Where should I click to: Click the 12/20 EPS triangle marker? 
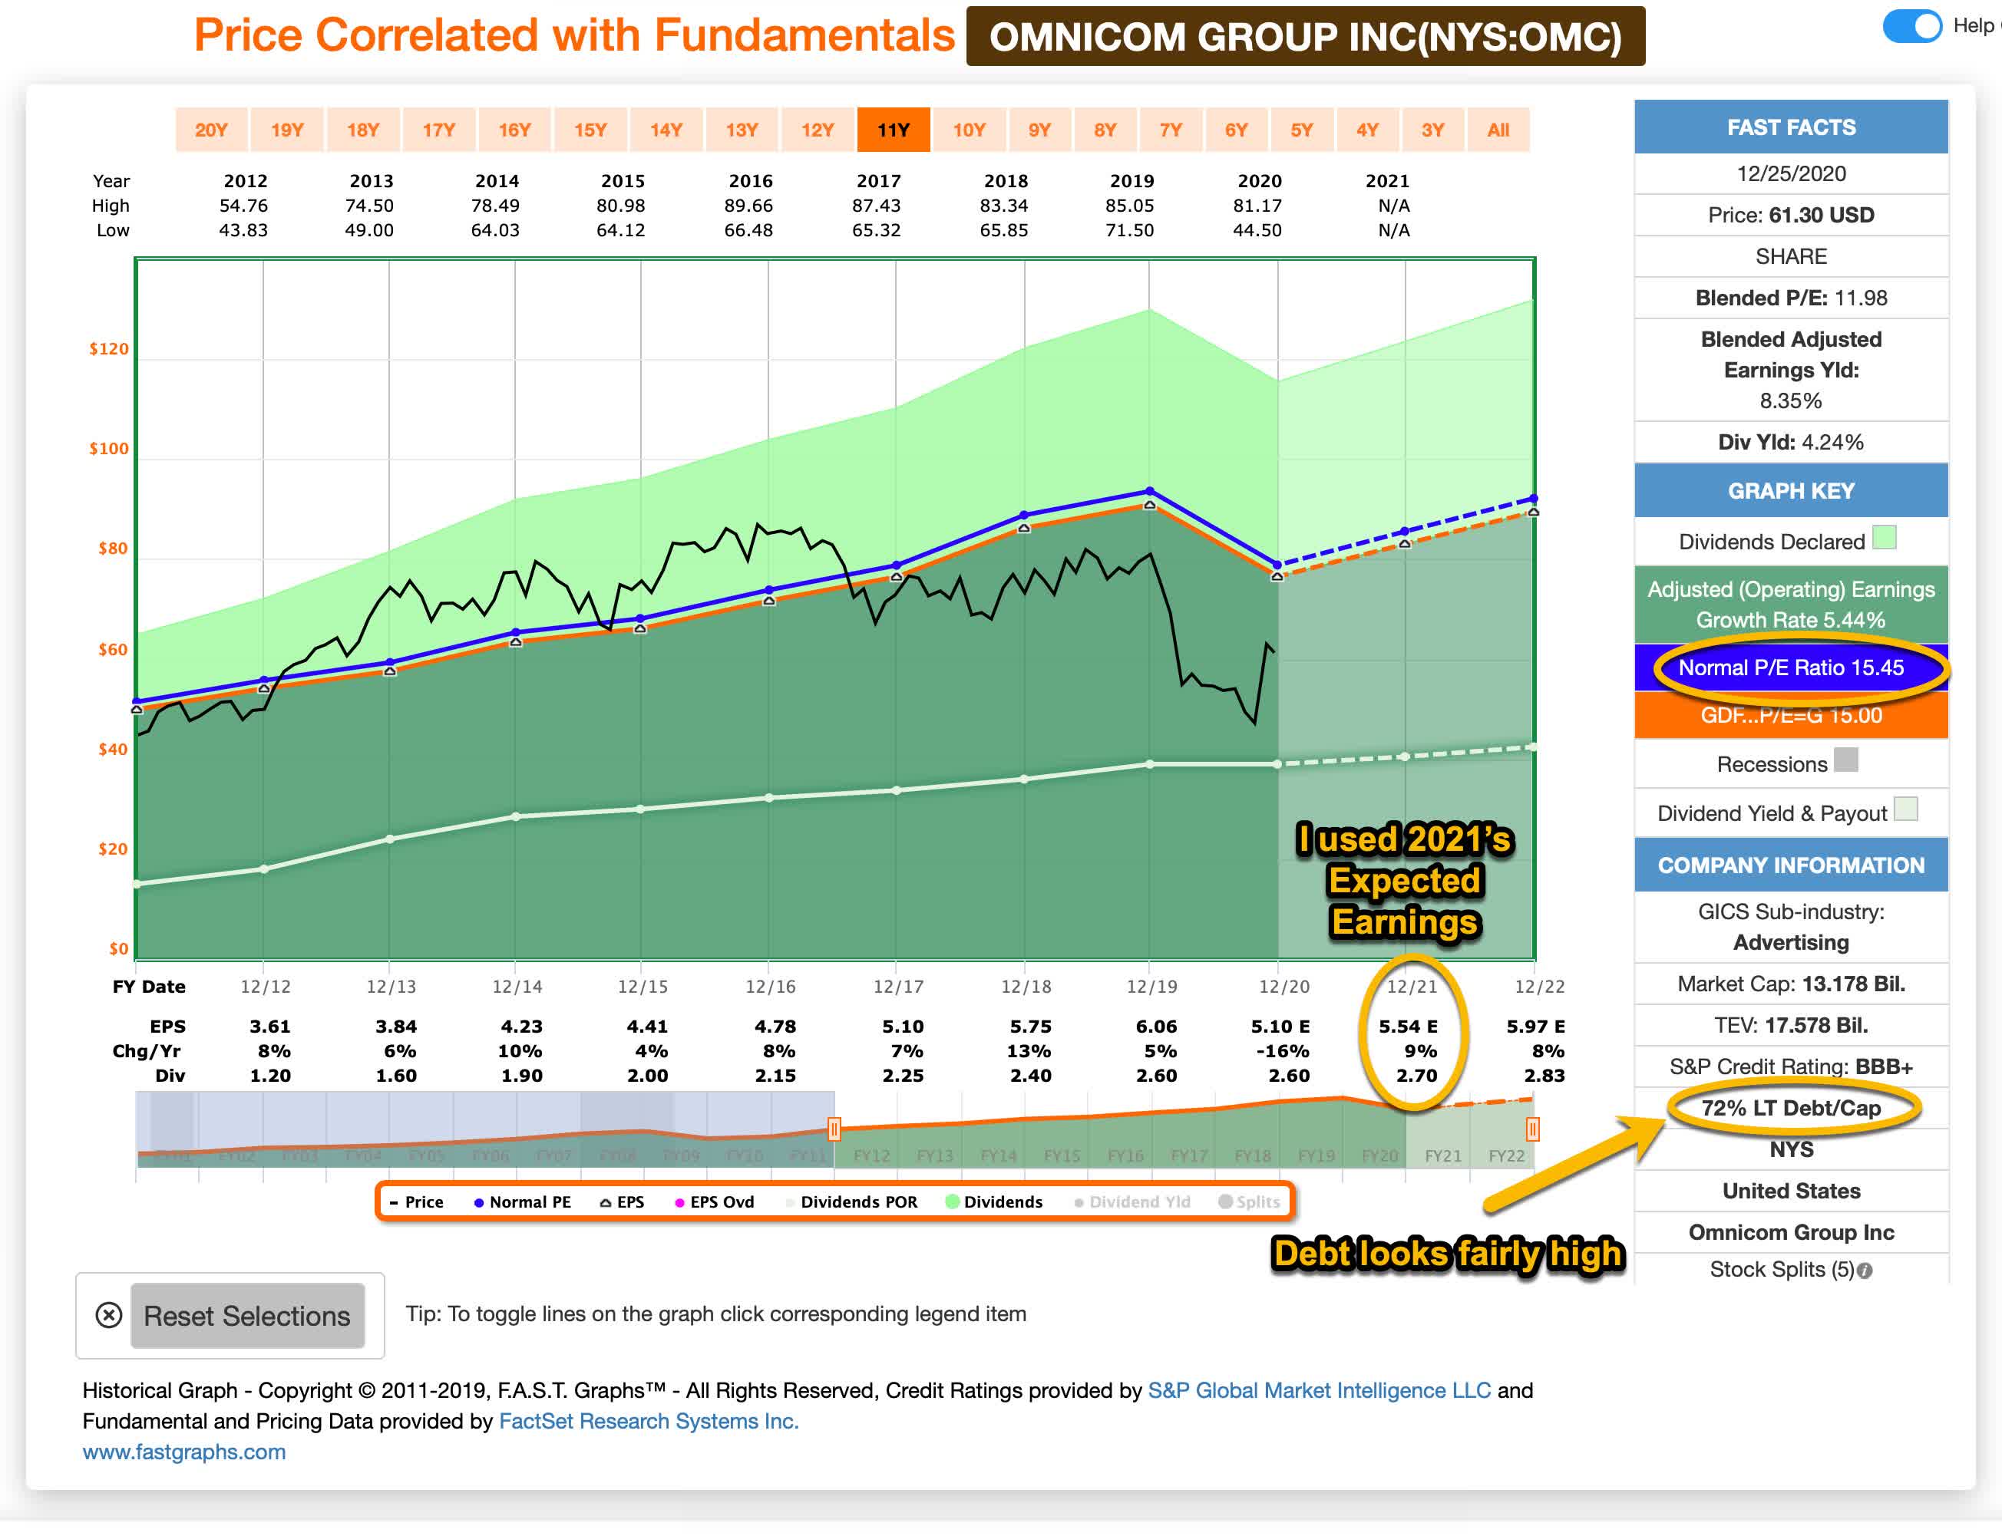coord(1277,577)
